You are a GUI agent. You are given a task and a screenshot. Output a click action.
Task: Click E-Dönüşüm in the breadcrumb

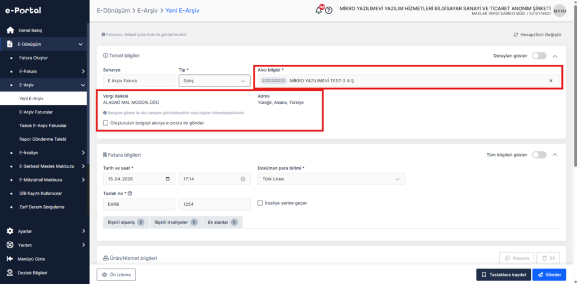(x=113, y=11)
